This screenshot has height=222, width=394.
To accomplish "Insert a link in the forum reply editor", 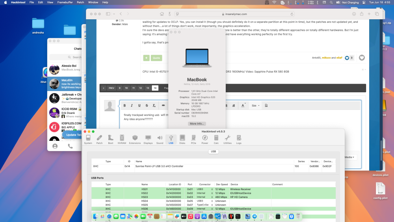I will (164, 106).
